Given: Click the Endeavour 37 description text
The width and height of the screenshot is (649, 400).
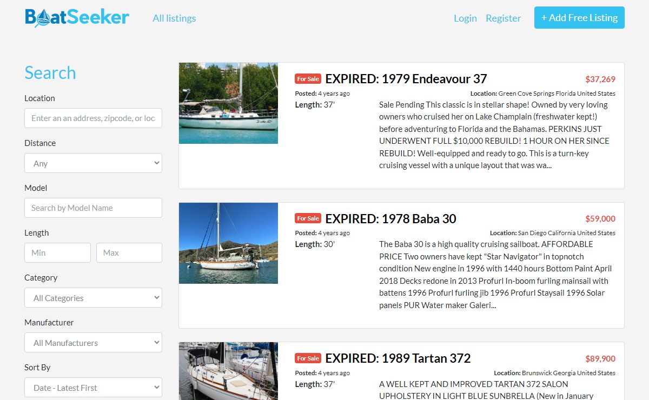Looking at the screenshot, I should tap(494, 135).
